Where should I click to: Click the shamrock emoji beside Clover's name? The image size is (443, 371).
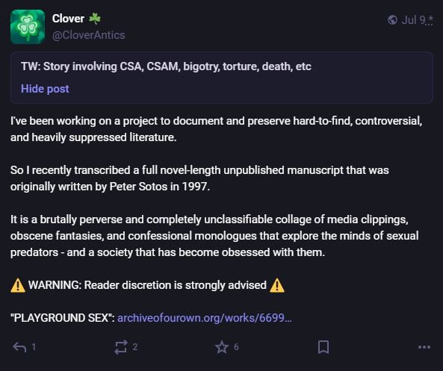(x=95, y=19)
